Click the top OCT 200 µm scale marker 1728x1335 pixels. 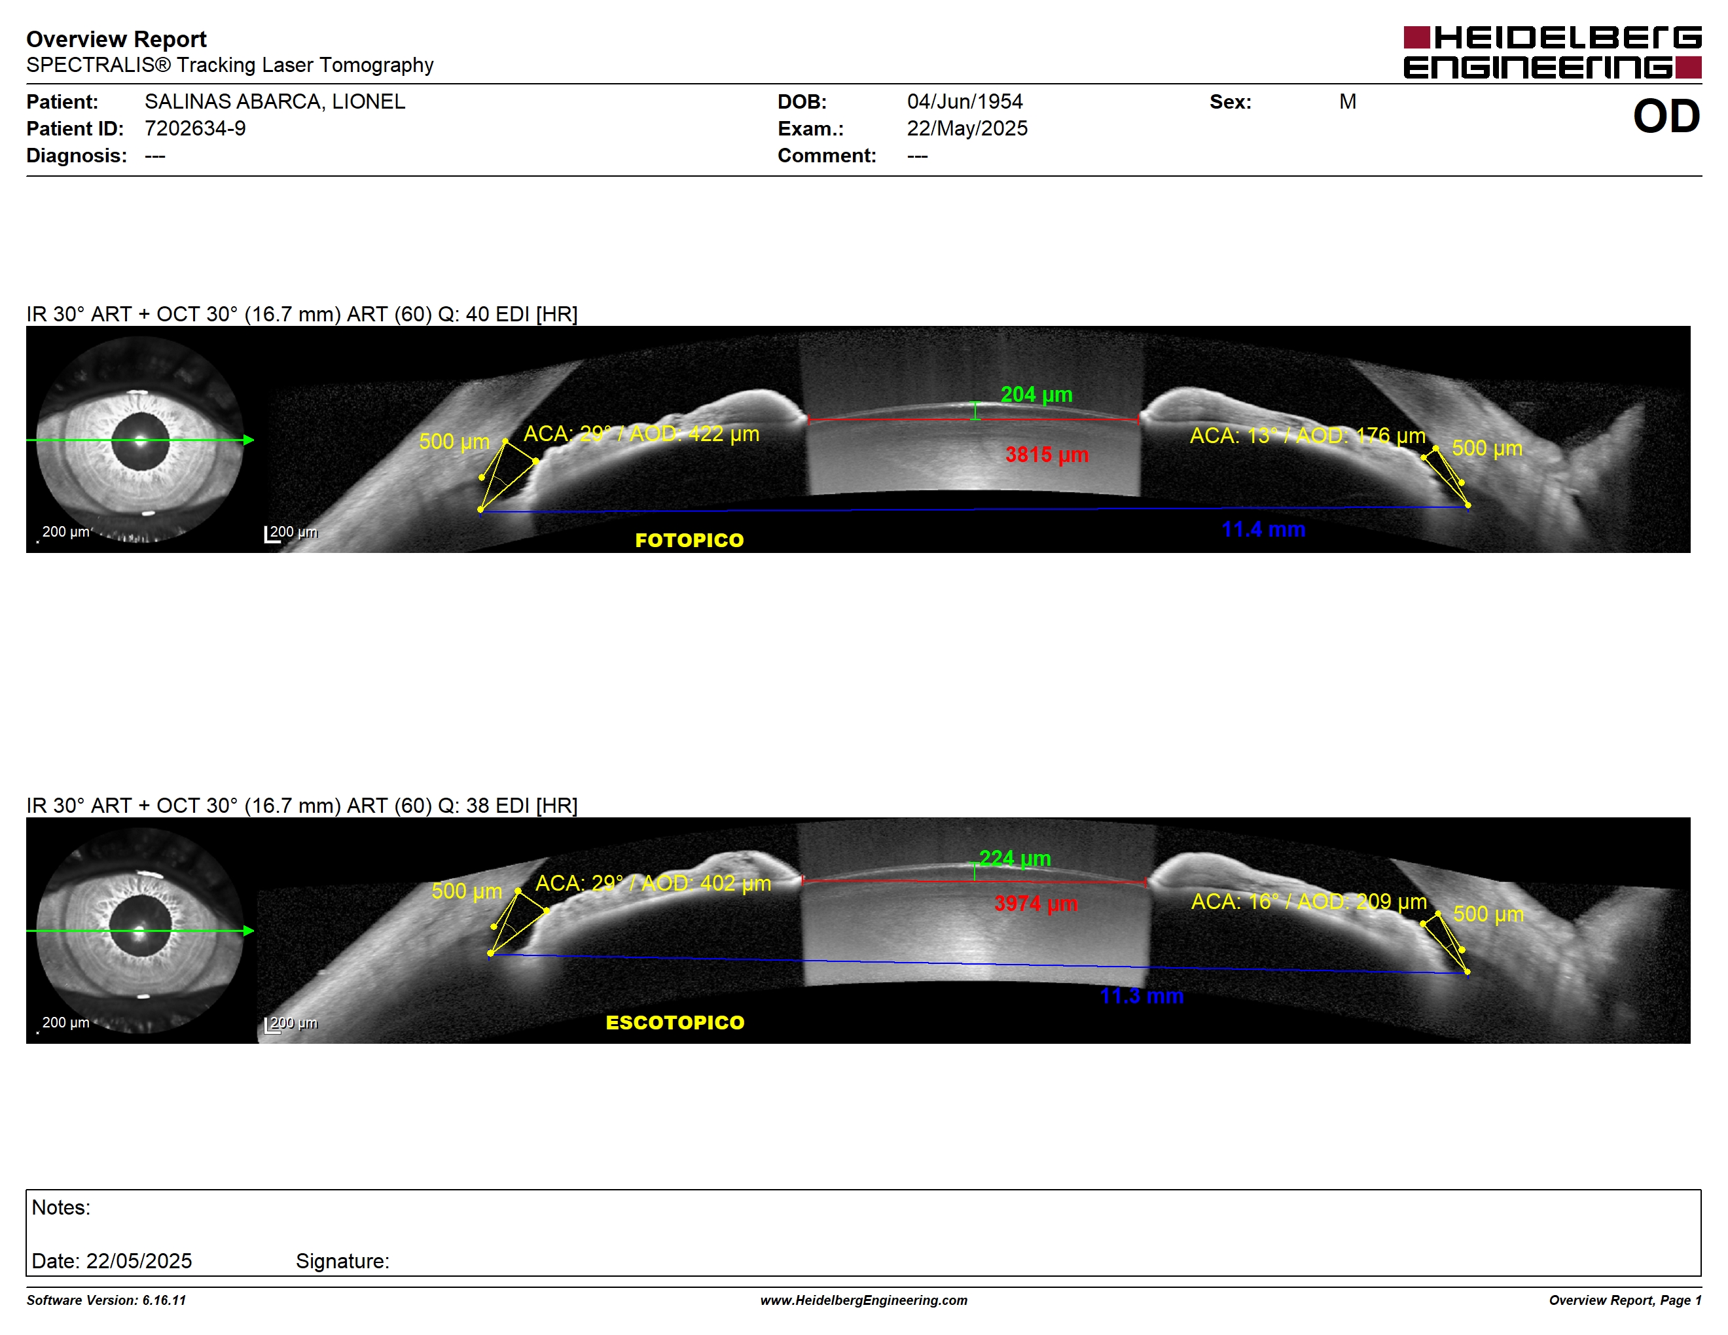(291, 533)
